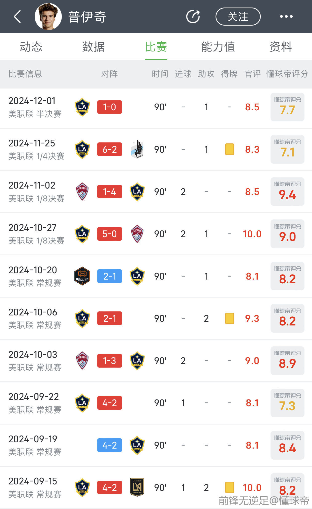The height and width of the screenshot is (509, 312).
Task: Tap the LAFC crest in 2024-09-15 row
Action: (137, 487)
